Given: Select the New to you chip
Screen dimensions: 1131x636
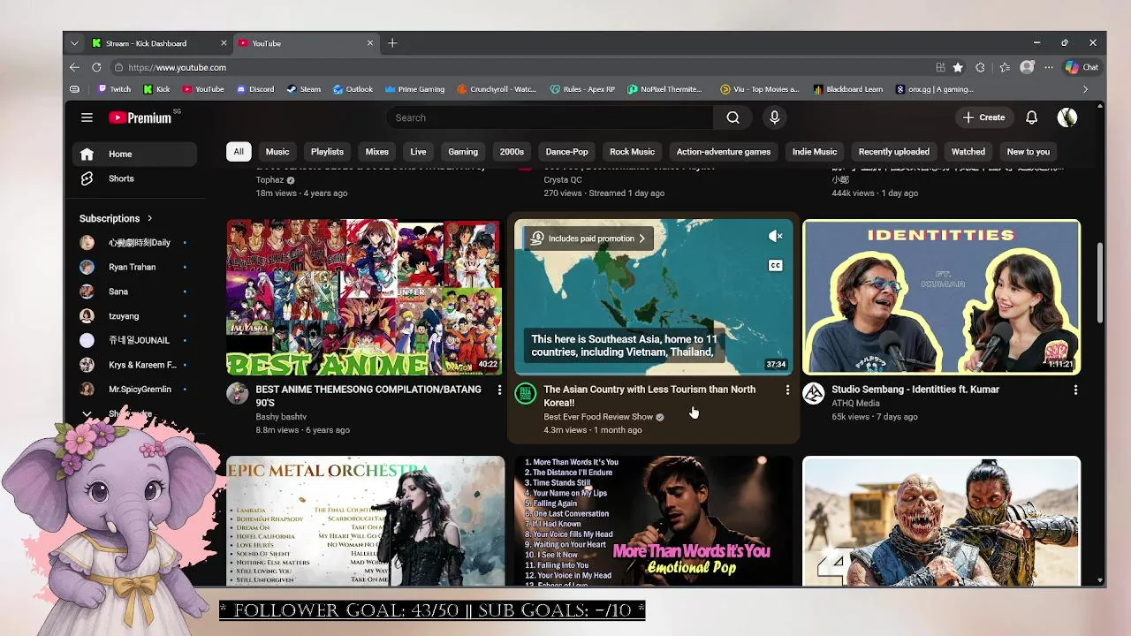Looking at the screenshot, I should pos(1029,152).
